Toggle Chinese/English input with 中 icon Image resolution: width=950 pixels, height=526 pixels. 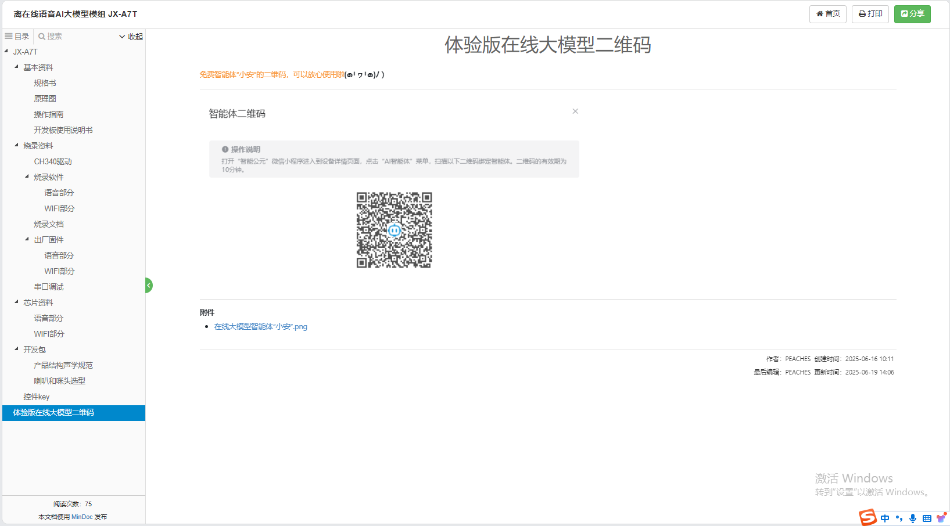(885, 518)
